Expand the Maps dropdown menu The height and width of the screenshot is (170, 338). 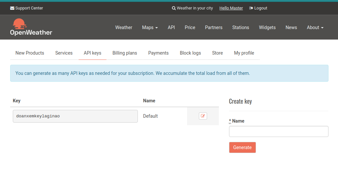(150, 27)
